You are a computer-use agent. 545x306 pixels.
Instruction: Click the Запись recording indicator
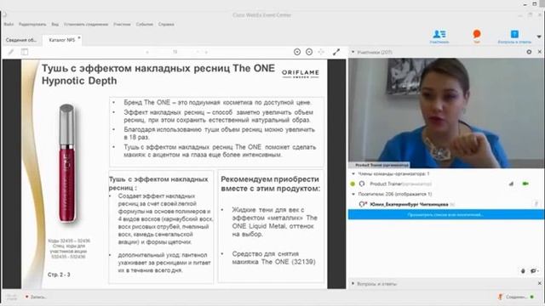[36, 297]
